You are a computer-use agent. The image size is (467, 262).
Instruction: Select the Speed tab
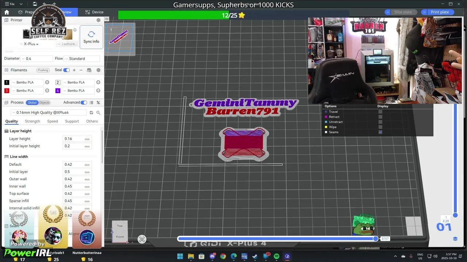tap(53, 121)
